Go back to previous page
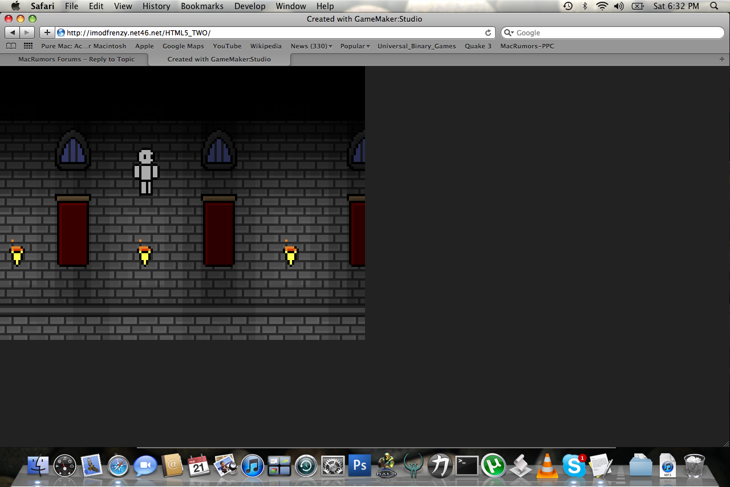Viewport: 730px width, 487px height. click(13, 33)
